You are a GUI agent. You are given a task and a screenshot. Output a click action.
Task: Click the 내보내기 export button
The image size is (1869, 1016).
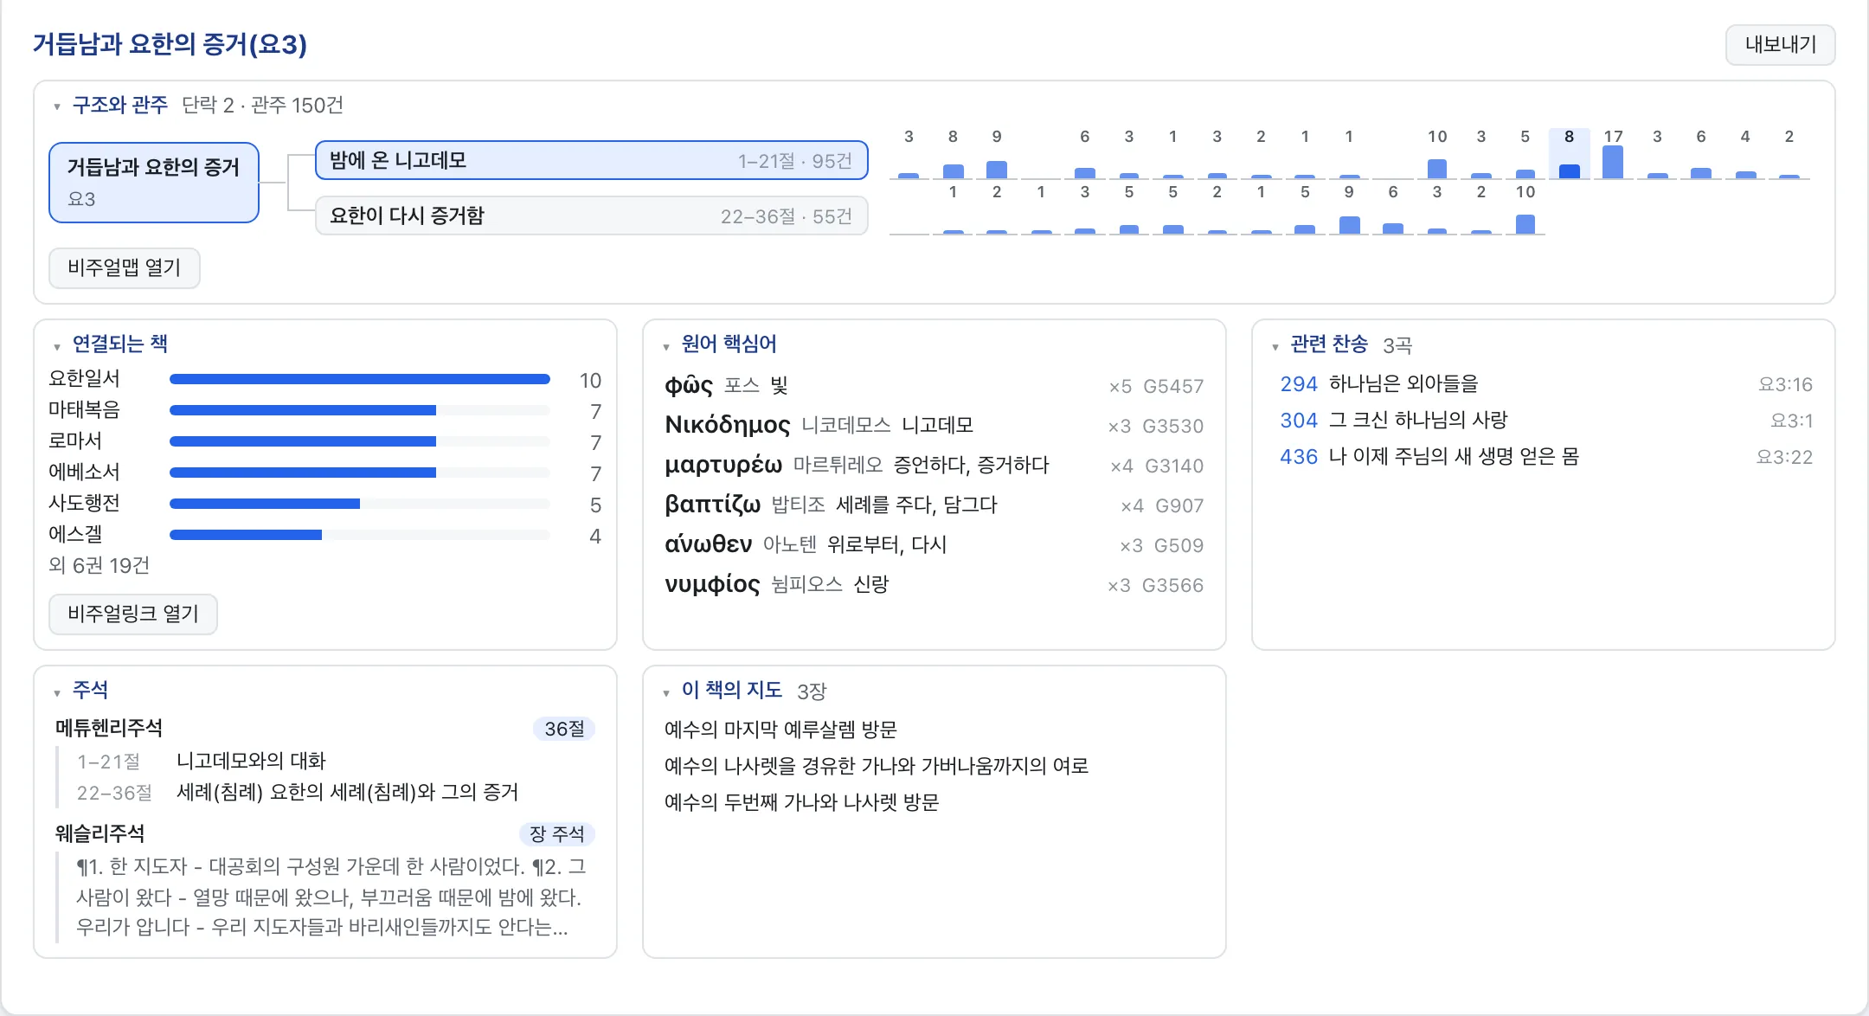coord(1780,44)
